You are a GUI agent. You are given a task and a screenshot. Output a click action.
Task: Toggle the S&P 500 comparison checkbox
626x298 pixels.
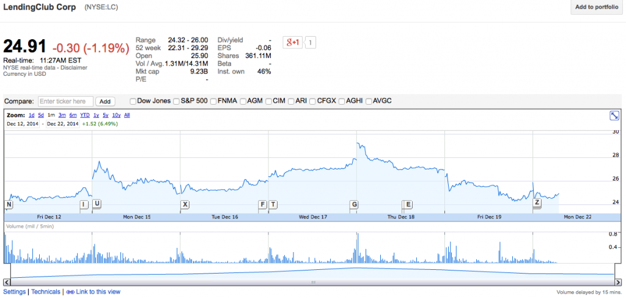pos(176,101)
